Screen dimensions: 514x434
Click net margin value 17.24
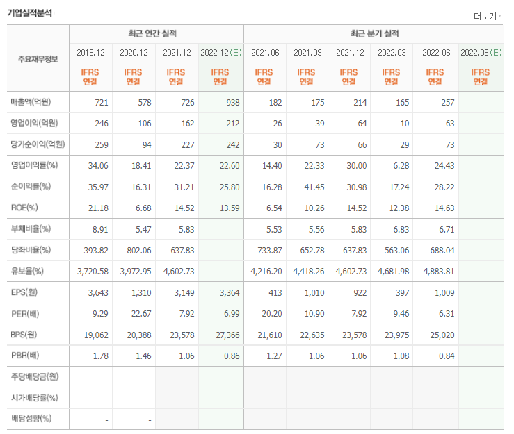click(x=399, y=187)
